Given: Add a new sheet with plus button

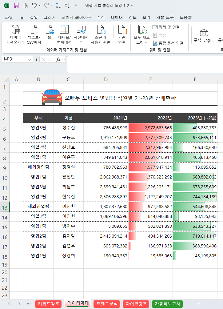Looking at the screenshot, I should 199,304.
